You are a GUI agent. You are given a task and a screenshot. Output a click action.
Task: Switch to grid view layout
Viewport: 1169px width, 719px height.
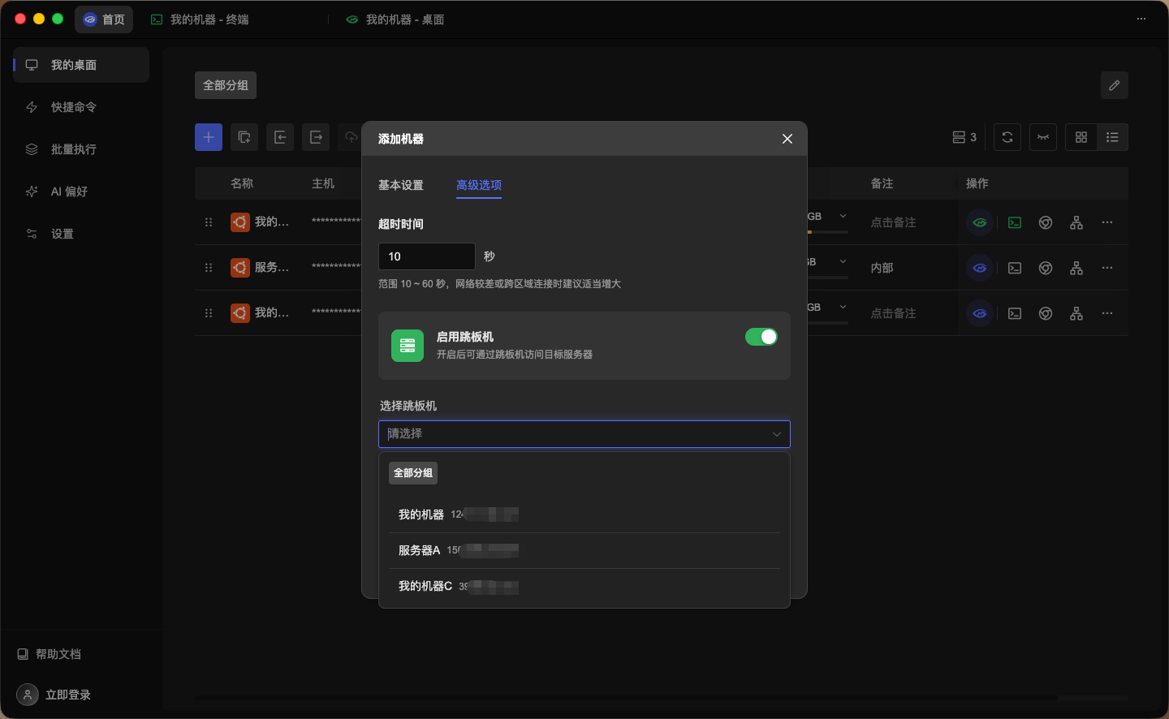click(1081, 137)
